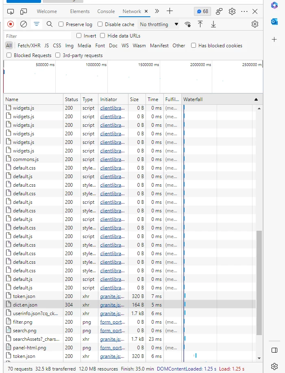Toggle device emulation icon
Image resolution: width=285 pixels, height=373 pixels.
[x=24, y=11]
